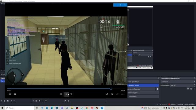Open the player's three-dot more menu
196x110 pixels.
coord(123,94)
